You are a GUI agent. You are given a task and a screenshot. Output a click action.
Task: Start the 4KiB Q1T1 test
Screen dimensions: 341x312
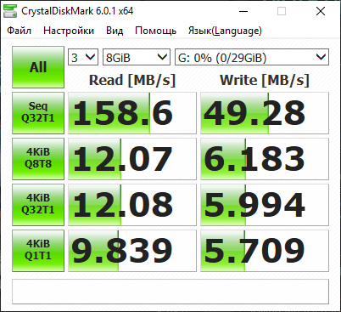(x=38, y=251)
